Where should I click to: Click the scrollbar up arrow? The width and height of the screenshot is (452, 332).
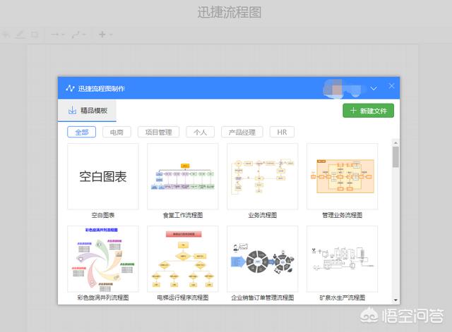coord(395,142)
